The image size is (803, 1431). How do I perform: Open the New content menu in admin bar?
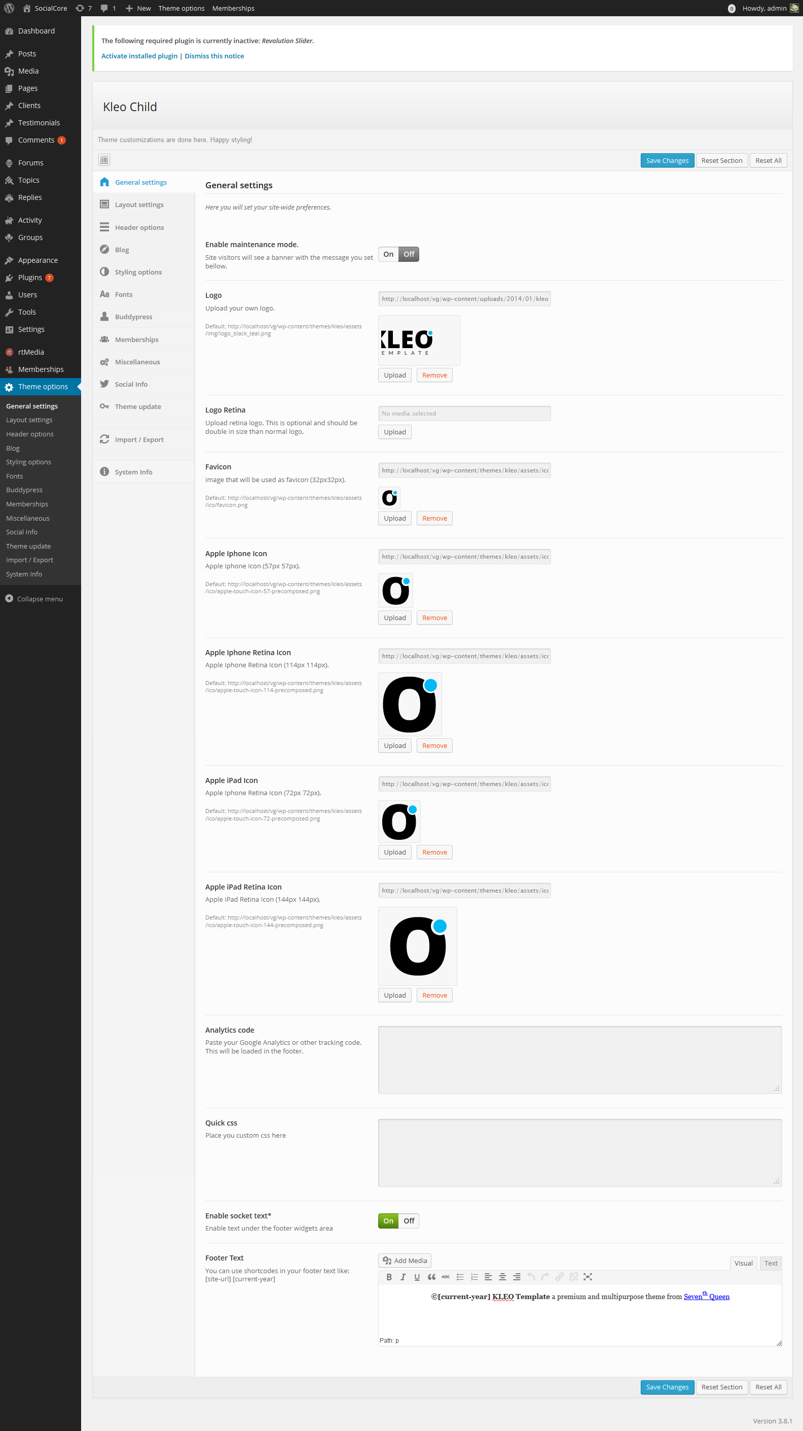coord(138,8)
